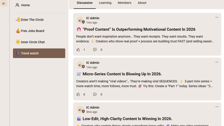Open comments on the Proof Content post

95,50
